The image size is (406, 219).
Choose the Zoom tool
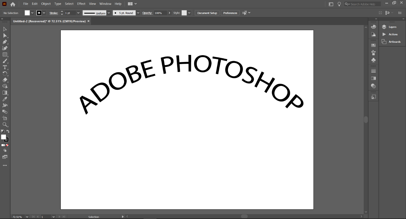pyautogui.click(x=5, y=125)
